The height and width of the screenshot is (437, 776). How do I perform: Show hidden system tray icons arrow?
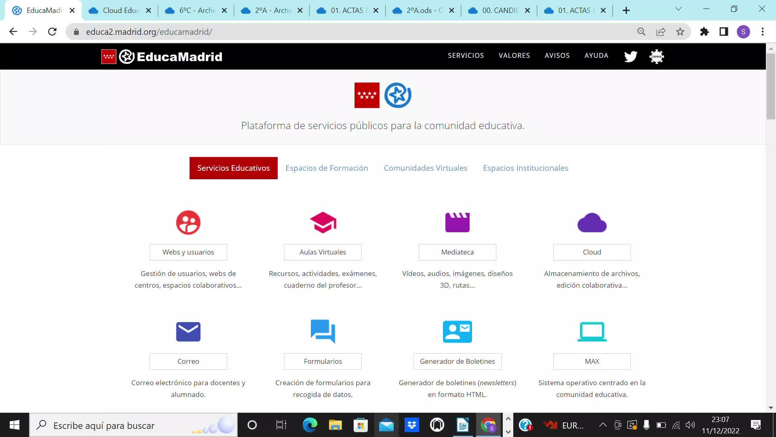(x=603, y=425)
